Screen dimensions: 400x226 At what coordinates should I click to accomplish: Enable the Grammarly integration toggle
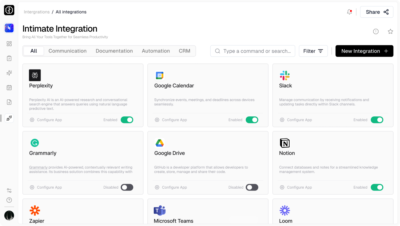click(x=127, y=187)
